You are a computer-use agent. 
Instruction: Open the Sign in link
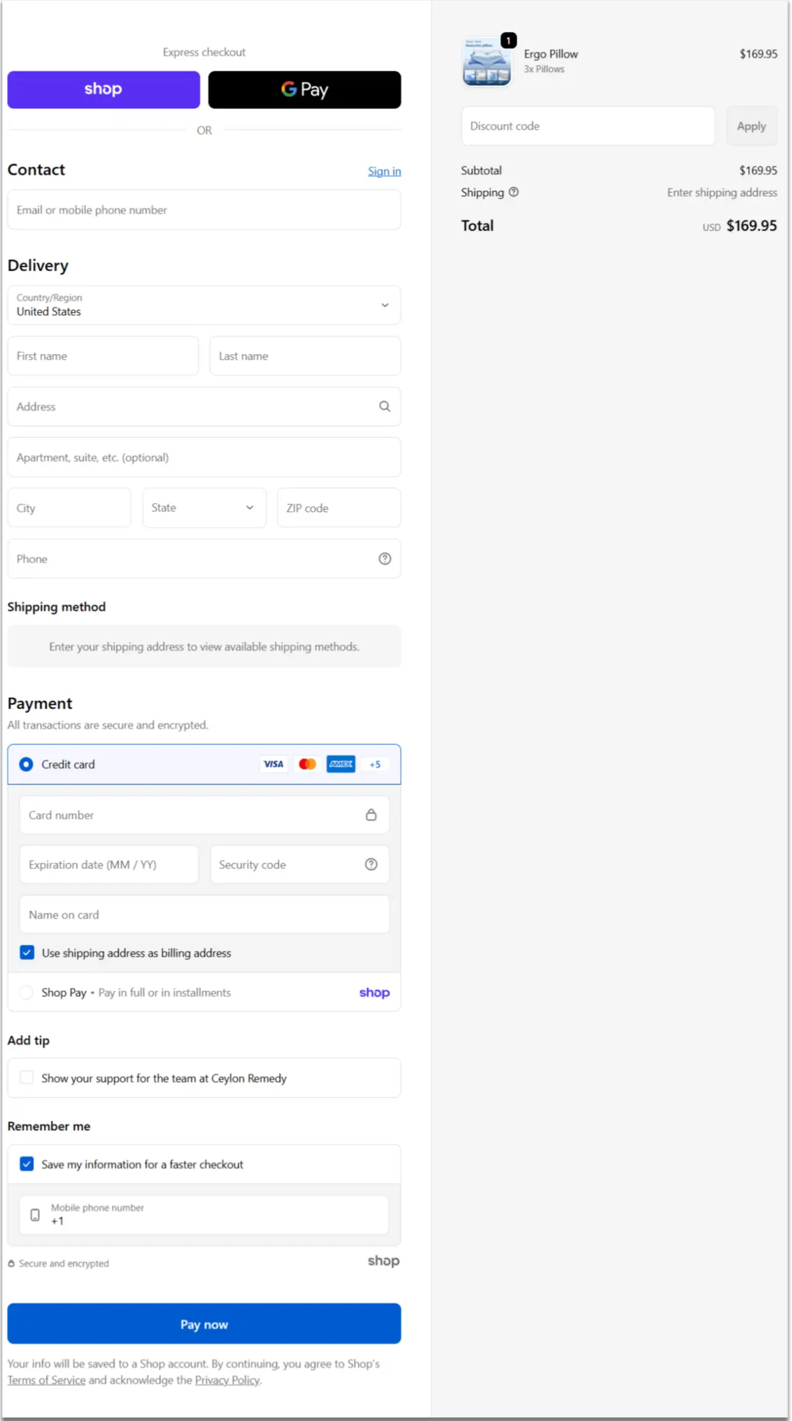pyautogui.click(x=384, y=171)
